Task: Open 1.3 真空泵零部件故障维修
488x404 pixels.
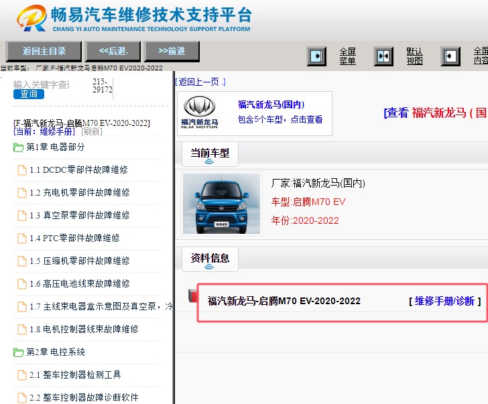Action: 80,215
